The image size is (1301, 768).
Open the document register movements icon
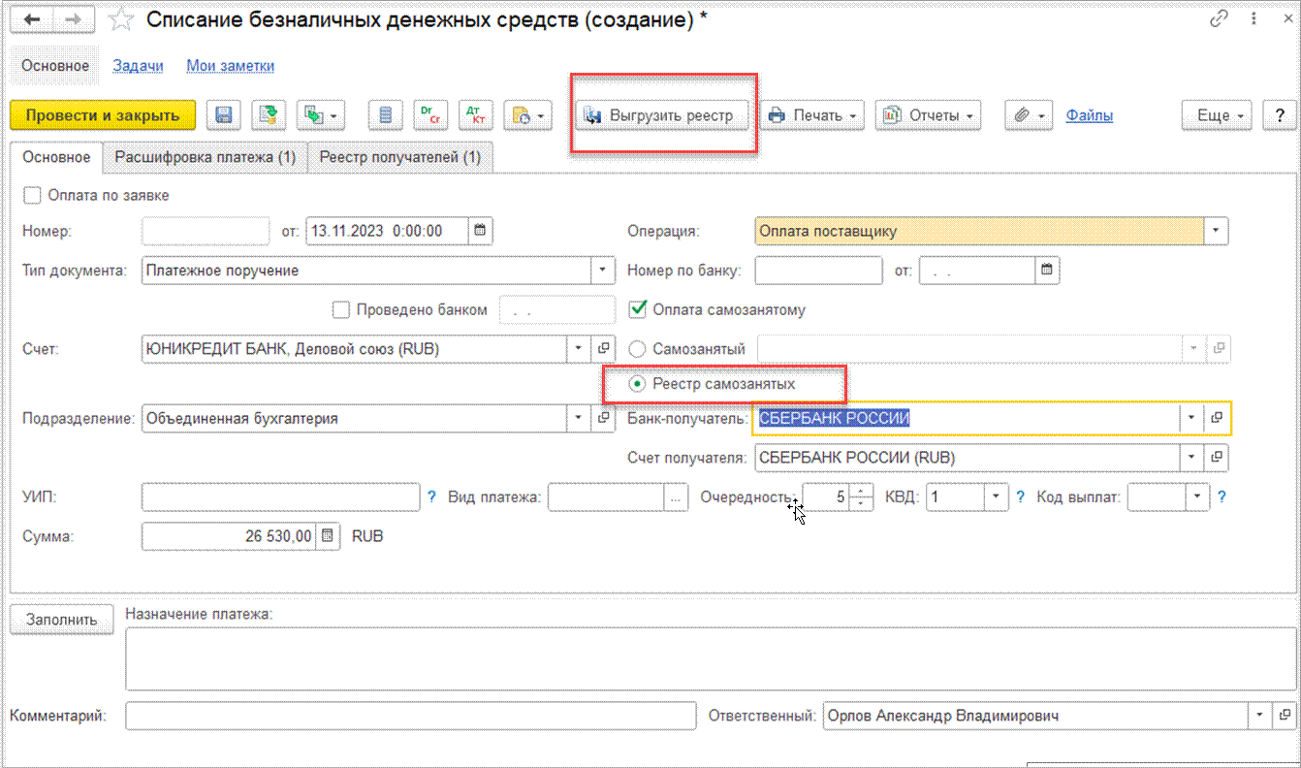[385, 115]
